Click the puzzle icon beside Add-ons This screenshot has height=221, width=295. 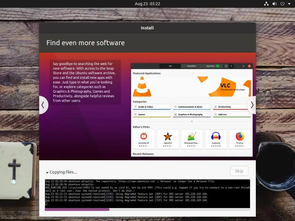click(x=215, y=115)
